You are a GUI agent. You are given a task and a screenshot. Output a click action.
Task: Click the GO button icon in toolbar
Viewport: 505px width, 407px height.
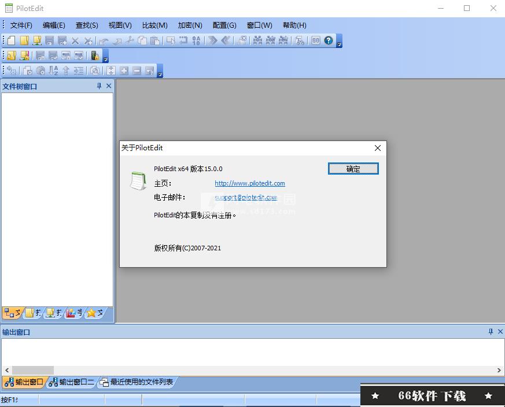[316, 40]
